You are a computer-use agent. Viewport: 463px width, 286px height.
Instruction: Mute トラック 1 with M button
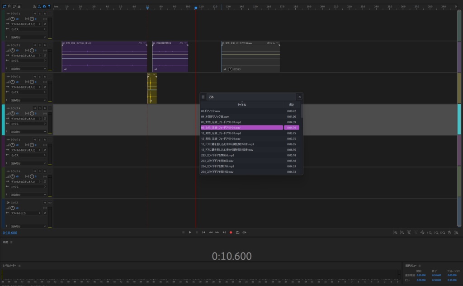[35, 14]
